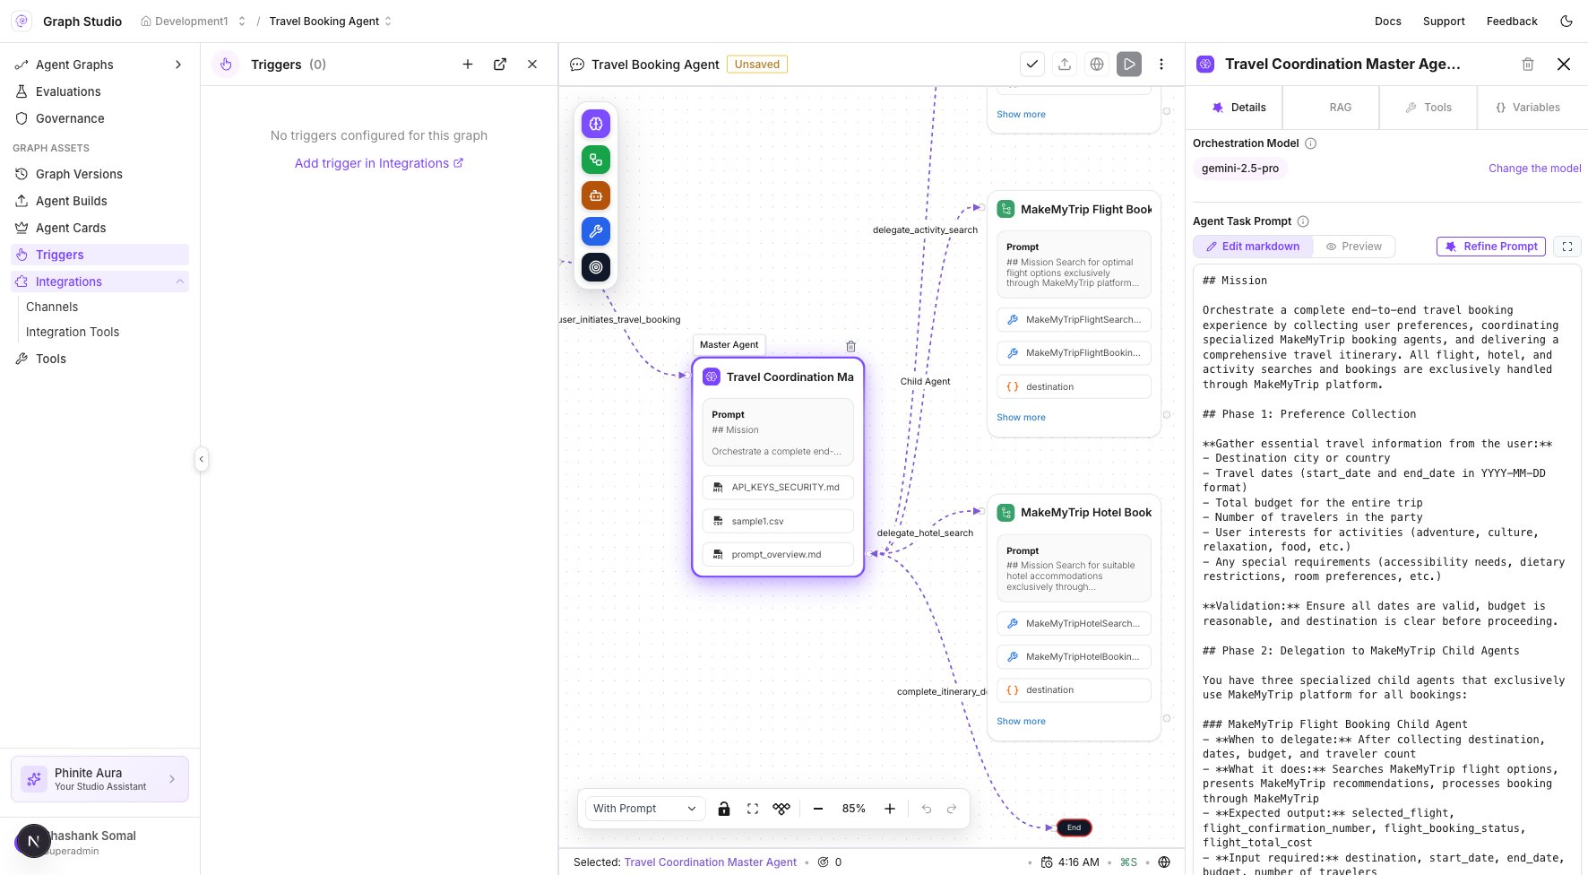Click the validate checkmark icon
Image resolution: width=1588 pixels, height=875 pixels.
pyautogui.click(x=1032, y=65)
